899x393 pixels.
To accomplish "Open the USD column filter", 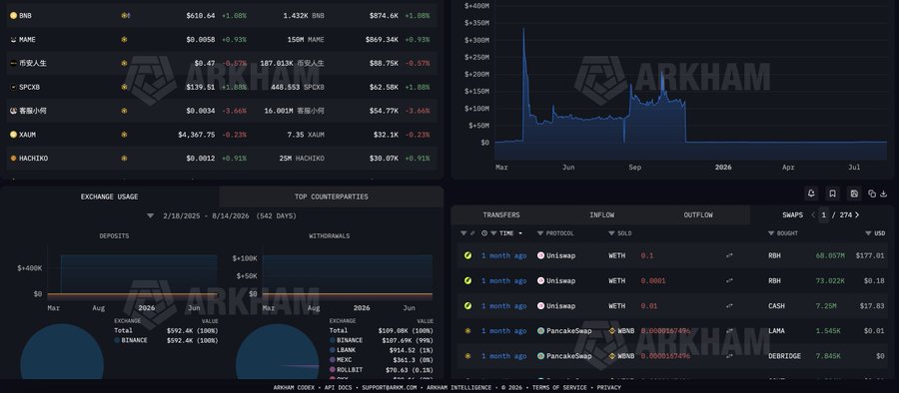I will tap(868, 233).
